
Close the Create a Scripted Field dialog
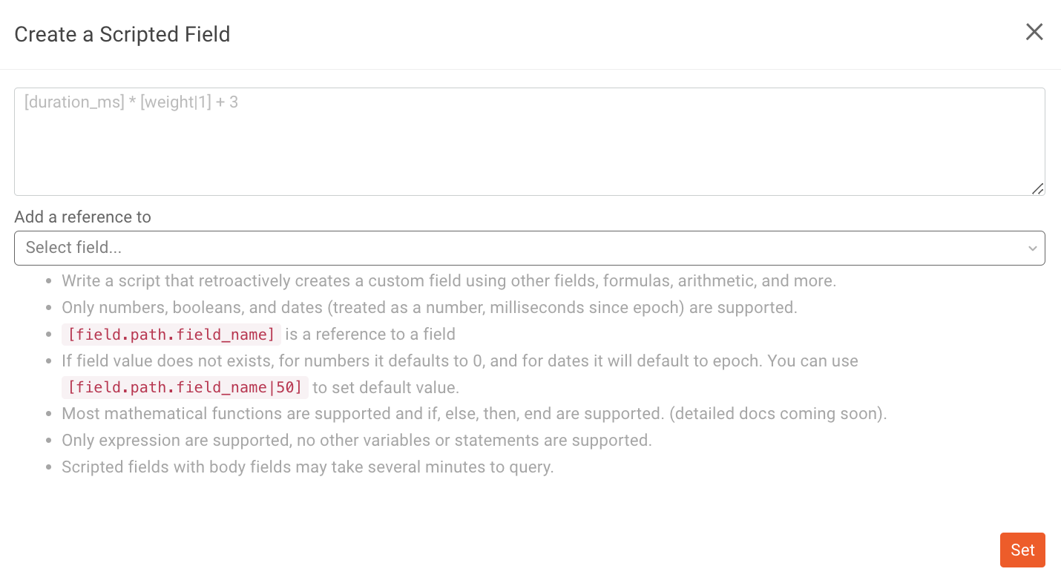pyautogui.click(x=1034, y=32)
